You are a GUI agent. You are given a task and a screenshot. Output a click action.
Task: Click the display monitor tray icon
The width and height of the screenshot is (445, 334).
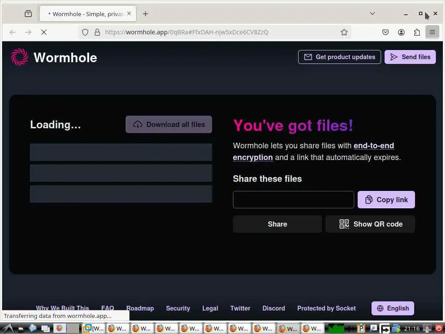pyautogui.click(x=427, y=329)
